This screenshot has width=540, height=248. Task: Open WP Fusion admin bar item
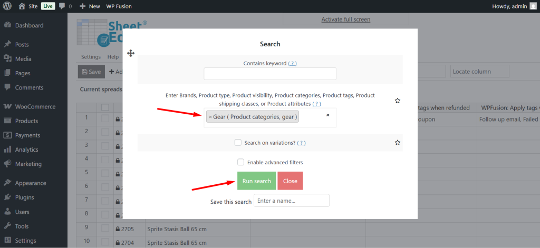(x=119, y=6)
